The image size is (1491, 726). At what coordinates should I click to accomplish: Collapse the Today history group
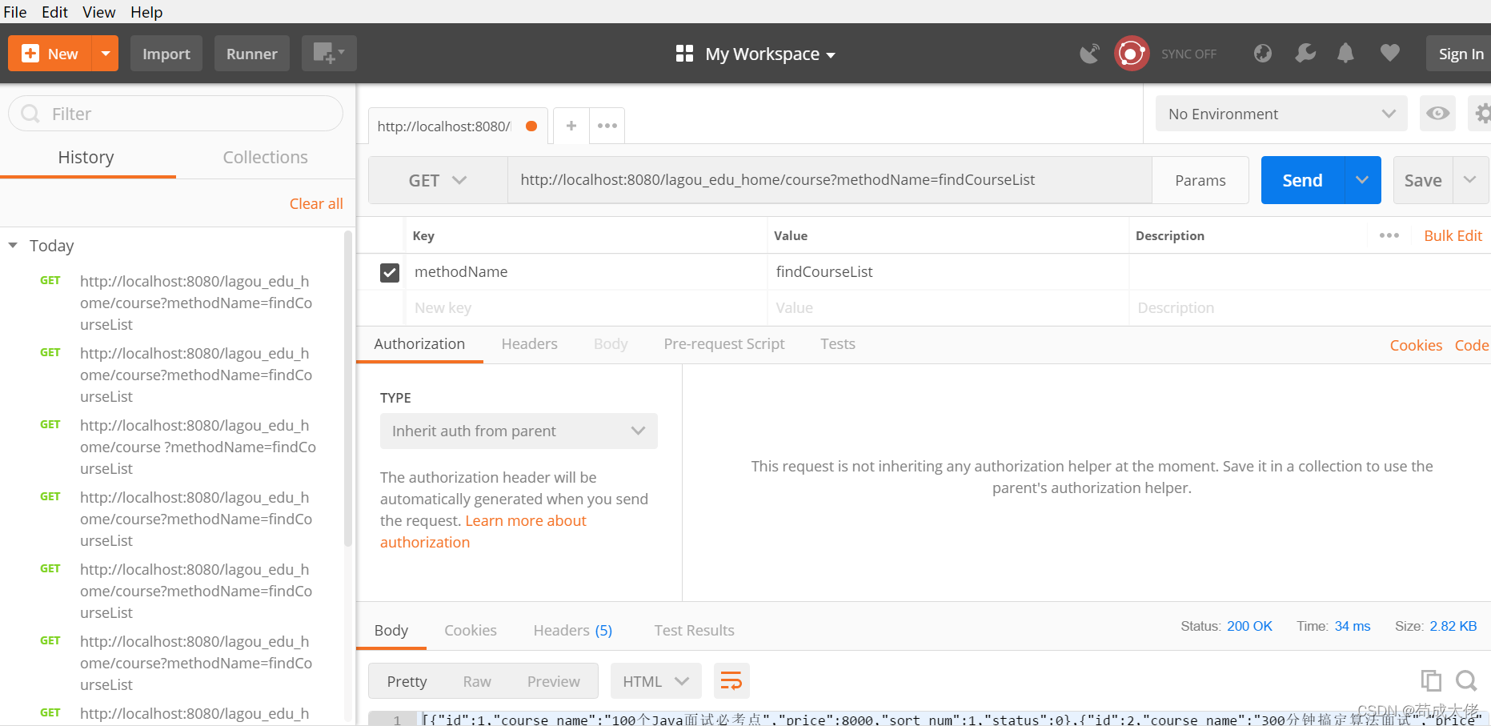[x=13, y=246]
